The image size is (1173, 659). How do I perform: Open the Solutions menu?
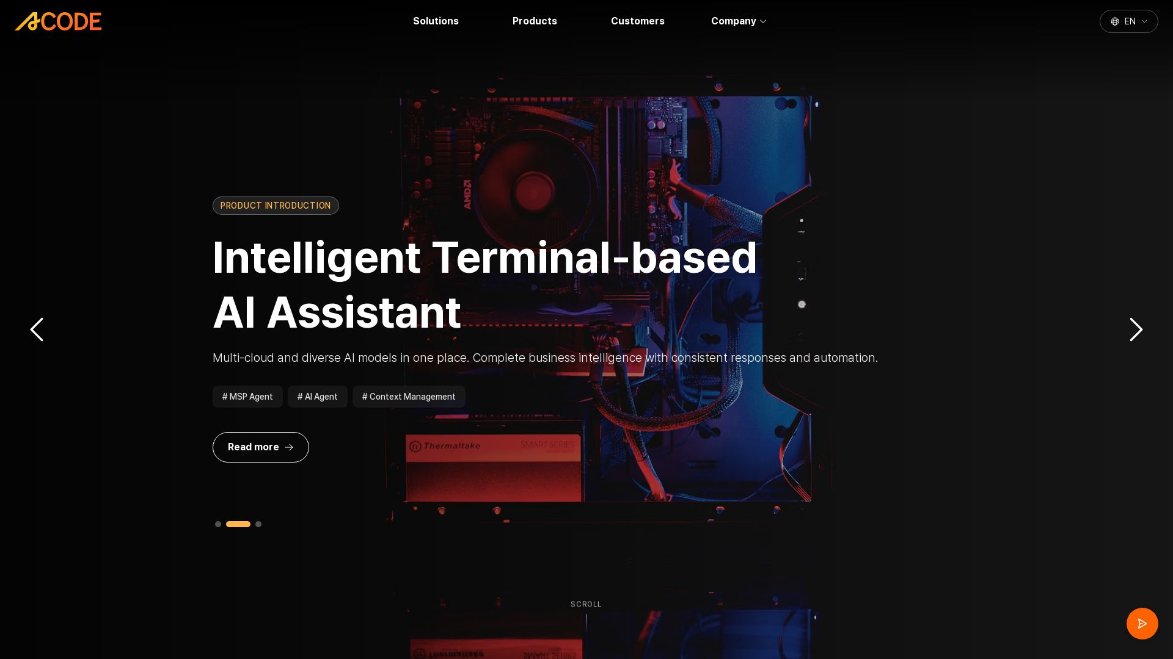tap(436, 21)
